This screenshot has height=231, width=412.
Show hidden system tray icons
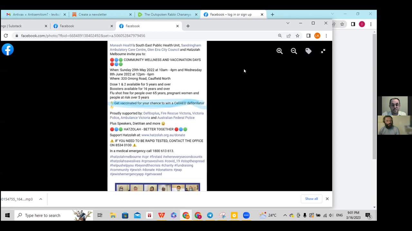click(285, 215)
